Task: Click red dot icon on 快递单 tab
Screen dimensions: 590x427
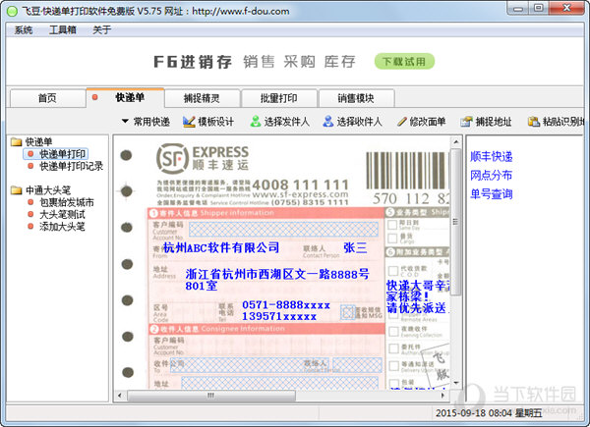Action: pyautogui.click(x=94, y=97)
